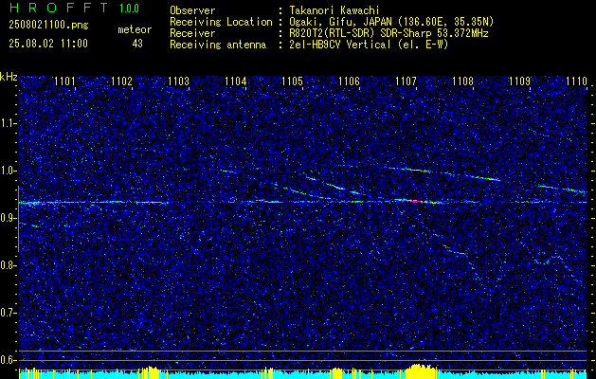This screenshot has width=596, height=379.
Task: Click the 1107 time marker
Action: coord(406,81)
